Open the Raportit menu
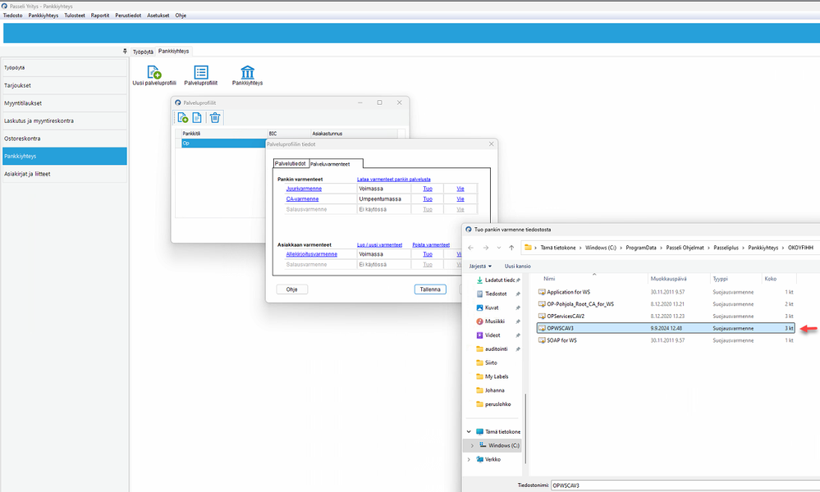 point(100,16)
